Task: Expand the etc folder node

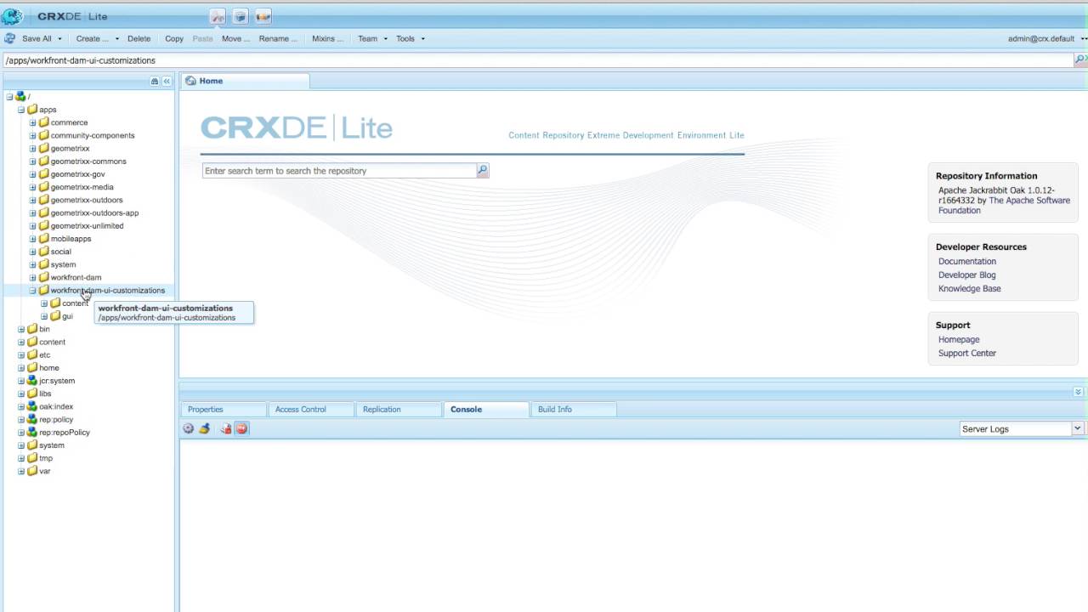Action: (21, 354)
